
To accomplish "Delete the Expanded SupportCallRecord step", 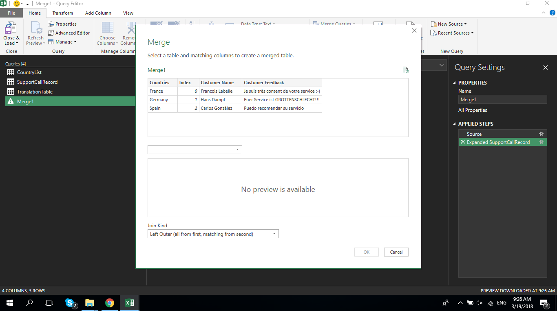I will tap(463, 142).
